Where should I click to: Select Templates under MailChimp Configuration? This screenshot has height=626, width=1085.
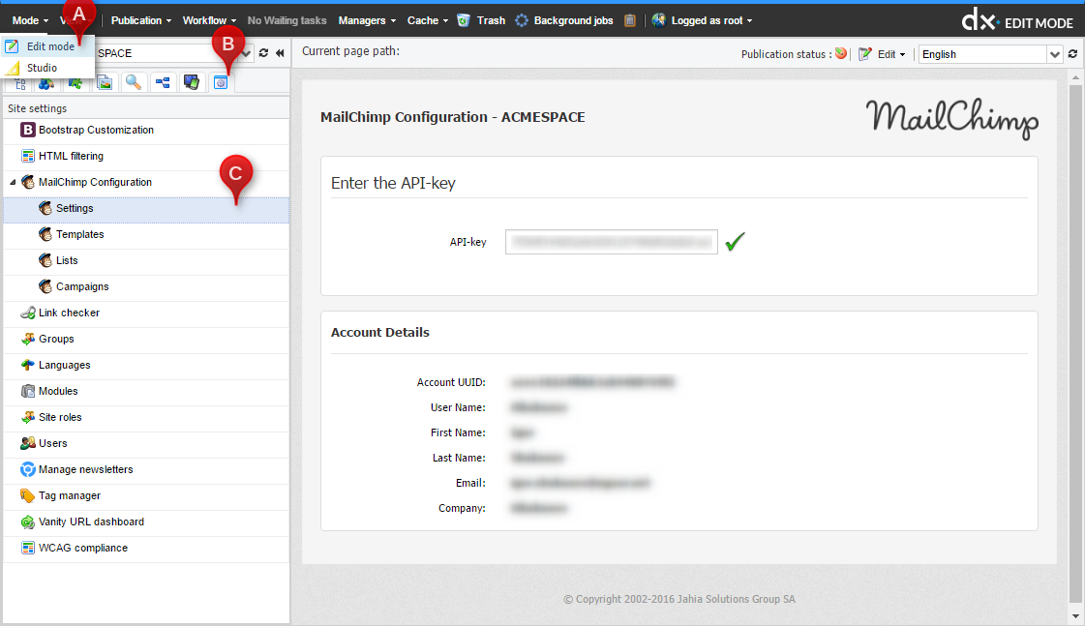tap(79, 234)
